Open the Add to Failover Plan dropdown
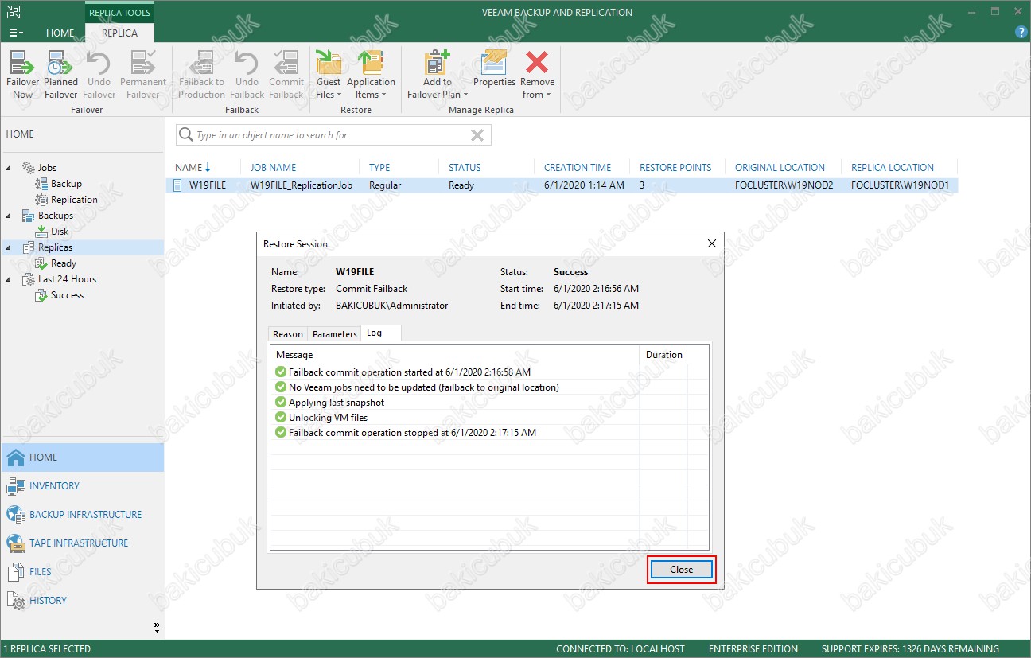 [437, 75]
